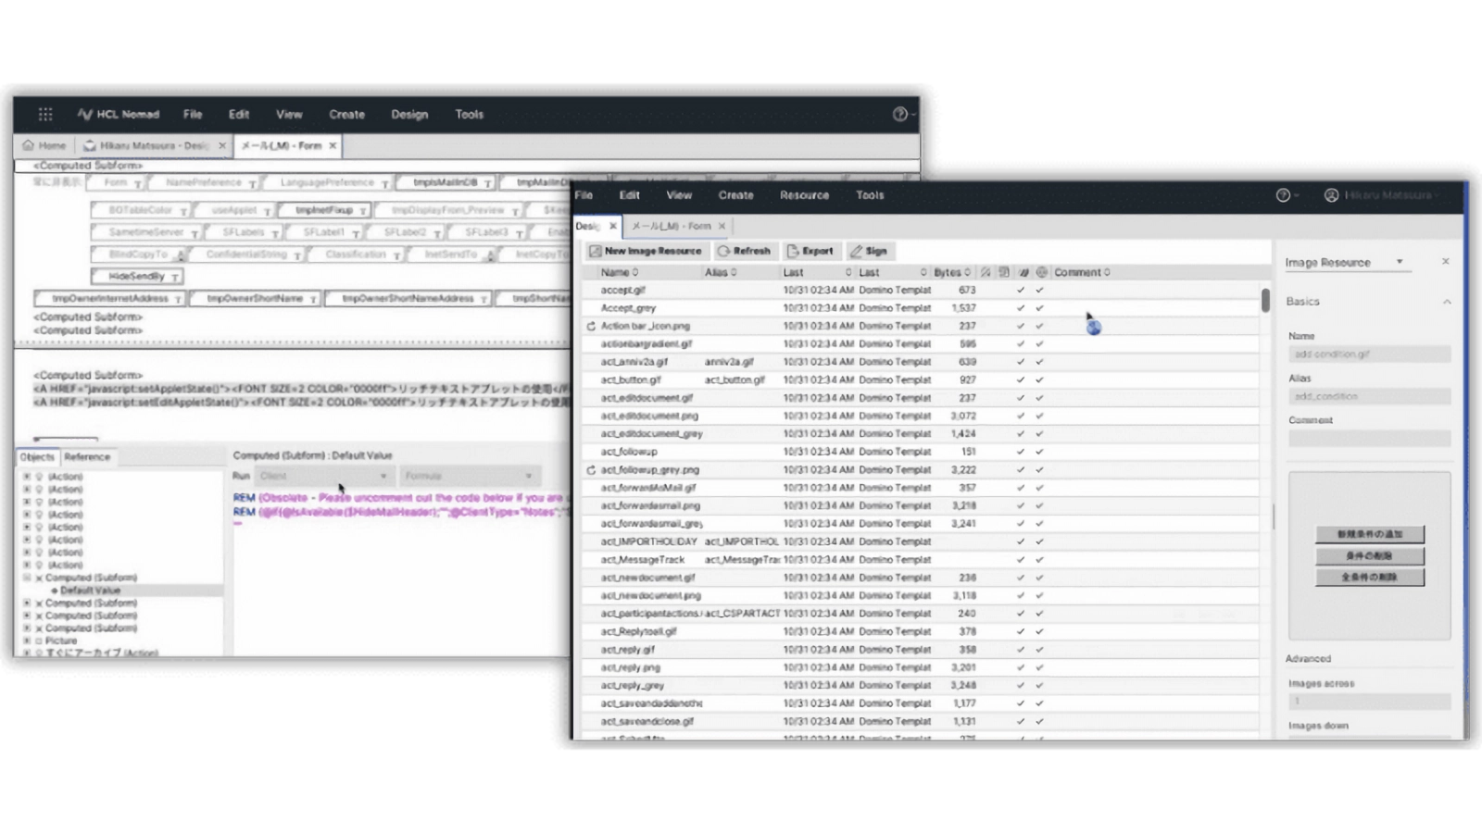Switch to the Reference tab
Screen dimensions: 1482x833
click(x=87, y=457)
